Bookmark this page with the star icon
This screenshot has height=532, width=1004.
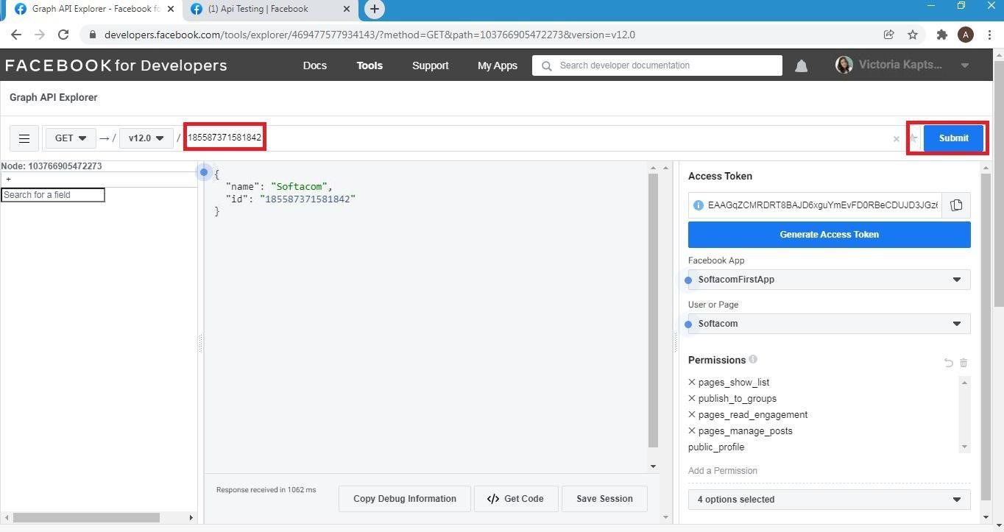coord(913,35)
